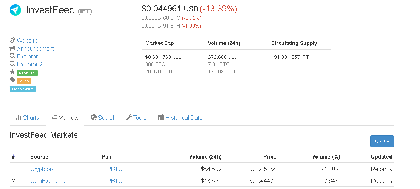The width and height of the screenshot is (420, 189).
Task: Click the chain link icon beside Website
Action: click(12, 41)
